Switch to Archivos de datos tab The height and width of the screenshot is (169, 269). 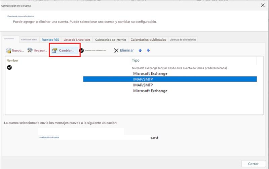coord(29,40)
